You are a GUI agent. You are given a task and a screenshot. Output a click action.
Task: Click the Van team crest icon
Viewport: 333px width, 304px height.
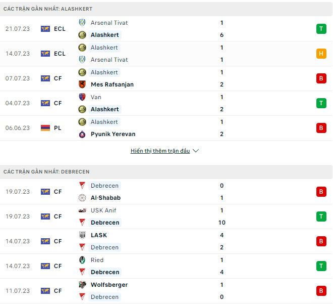[82, 97]
